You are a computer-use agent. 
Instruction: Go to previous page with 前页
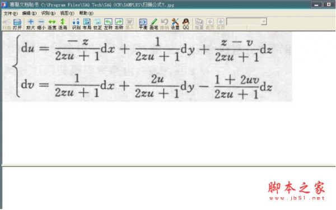pos(210,24)
